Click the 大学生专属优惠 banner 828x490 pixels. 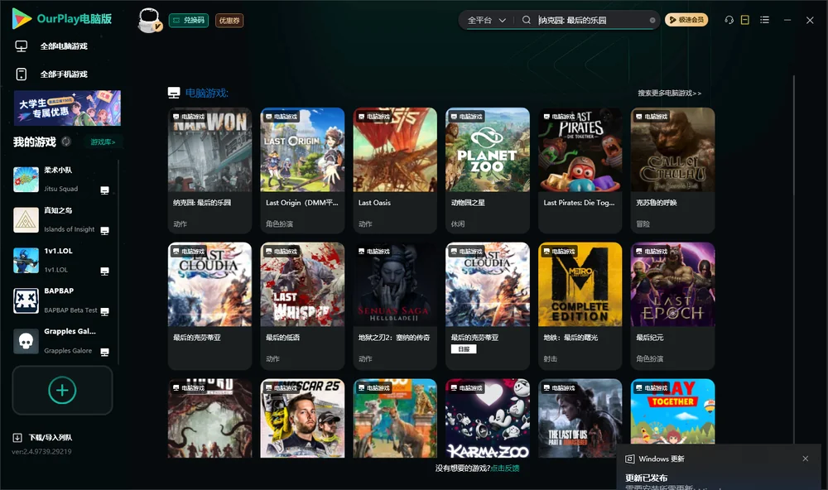point(67,108)
